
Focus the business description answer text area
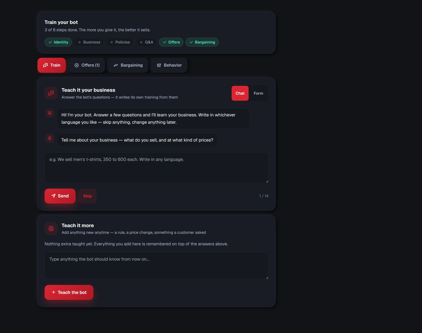(x=156, y=168)
